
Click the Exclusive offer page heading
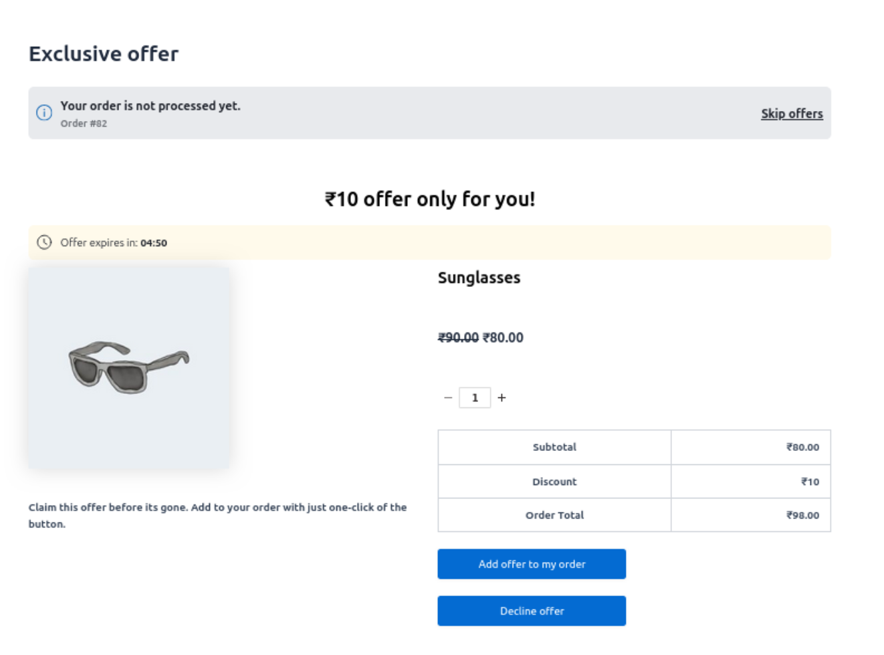104,54
